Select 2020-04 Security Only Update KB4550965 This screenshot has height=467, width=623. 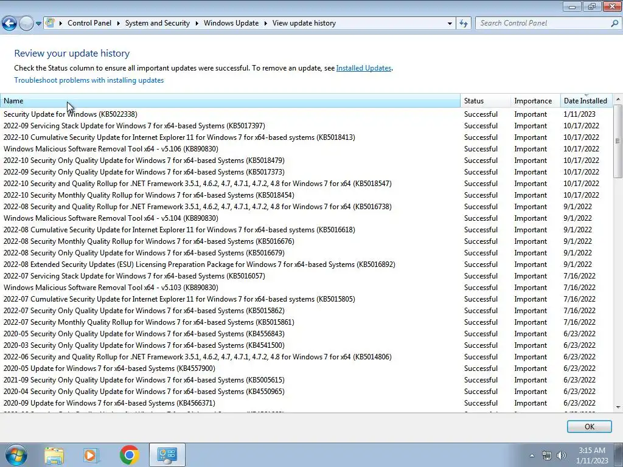306,391
